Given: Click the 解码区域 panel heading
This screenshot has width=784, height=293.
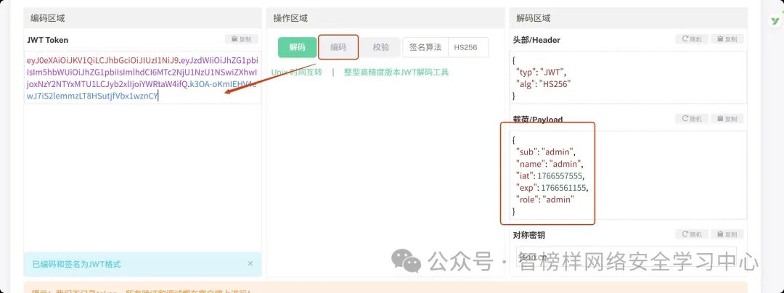Looking at the screenshot, I should (x=533, y=18).
